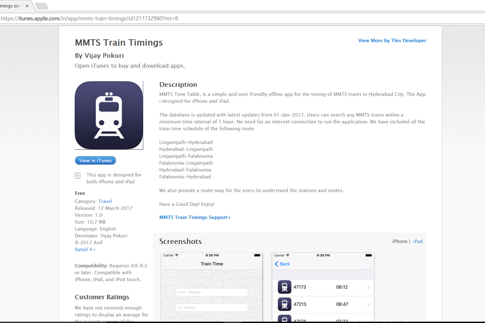
Task: Click the plus icon beside iPhone and iPad note
Action: click(78, 175)
